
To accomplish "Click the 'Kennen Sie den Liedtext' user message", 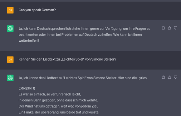I will [x=67, y=59].
